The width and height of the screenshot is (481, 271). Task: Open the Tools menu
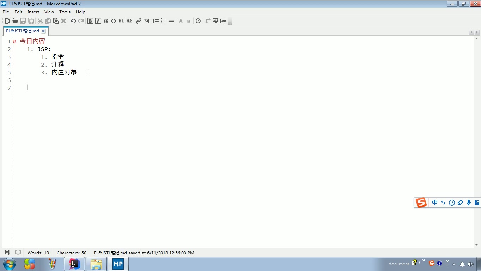(x=65, y=12)
